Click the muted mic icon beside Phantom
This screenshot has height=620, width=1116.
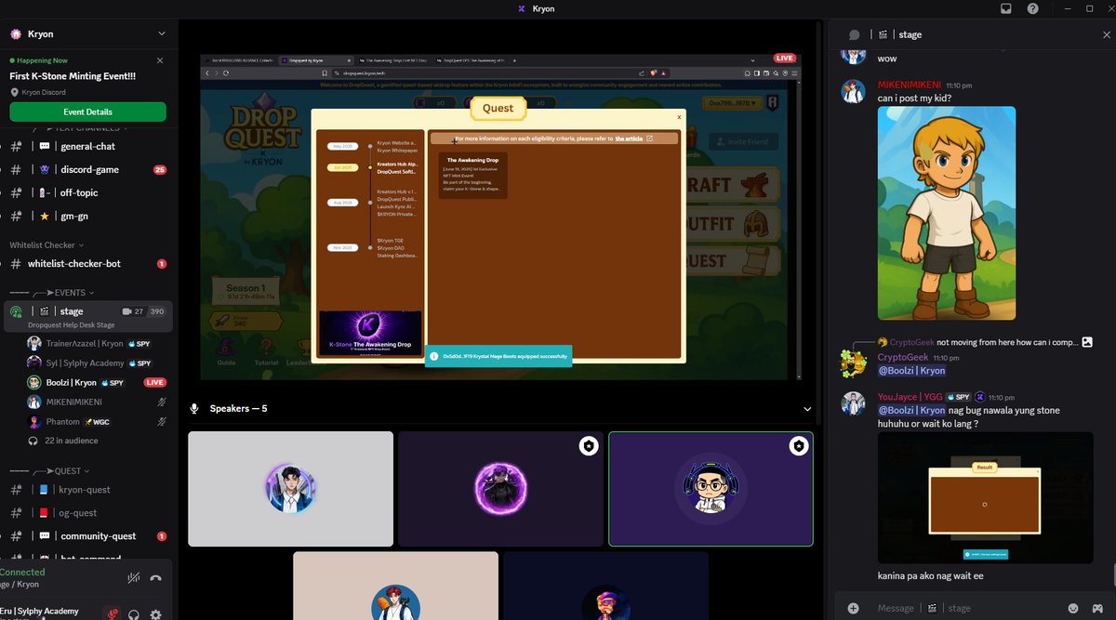162,421
